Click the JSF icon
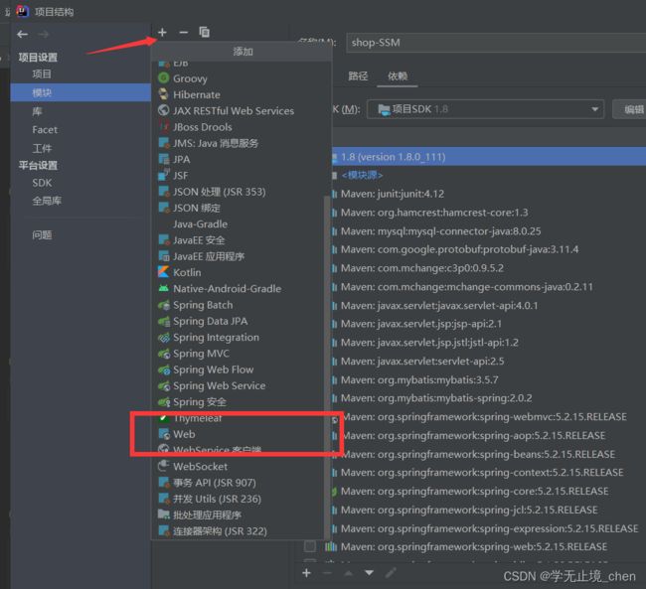Screen dimensions: 646x589 (x=164, y=175)
